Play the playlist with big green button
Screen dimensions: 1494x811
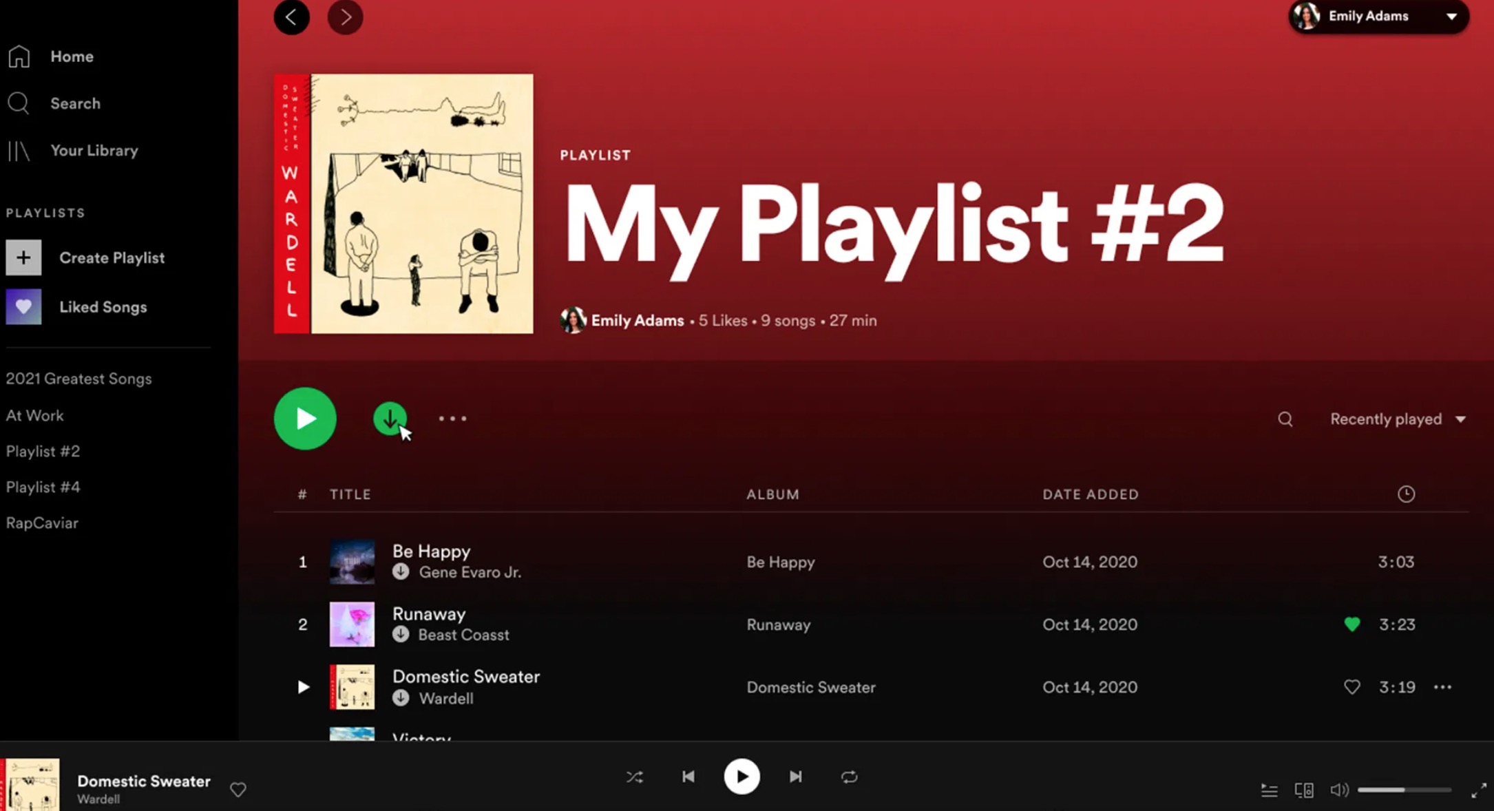(x=305, y=419)
